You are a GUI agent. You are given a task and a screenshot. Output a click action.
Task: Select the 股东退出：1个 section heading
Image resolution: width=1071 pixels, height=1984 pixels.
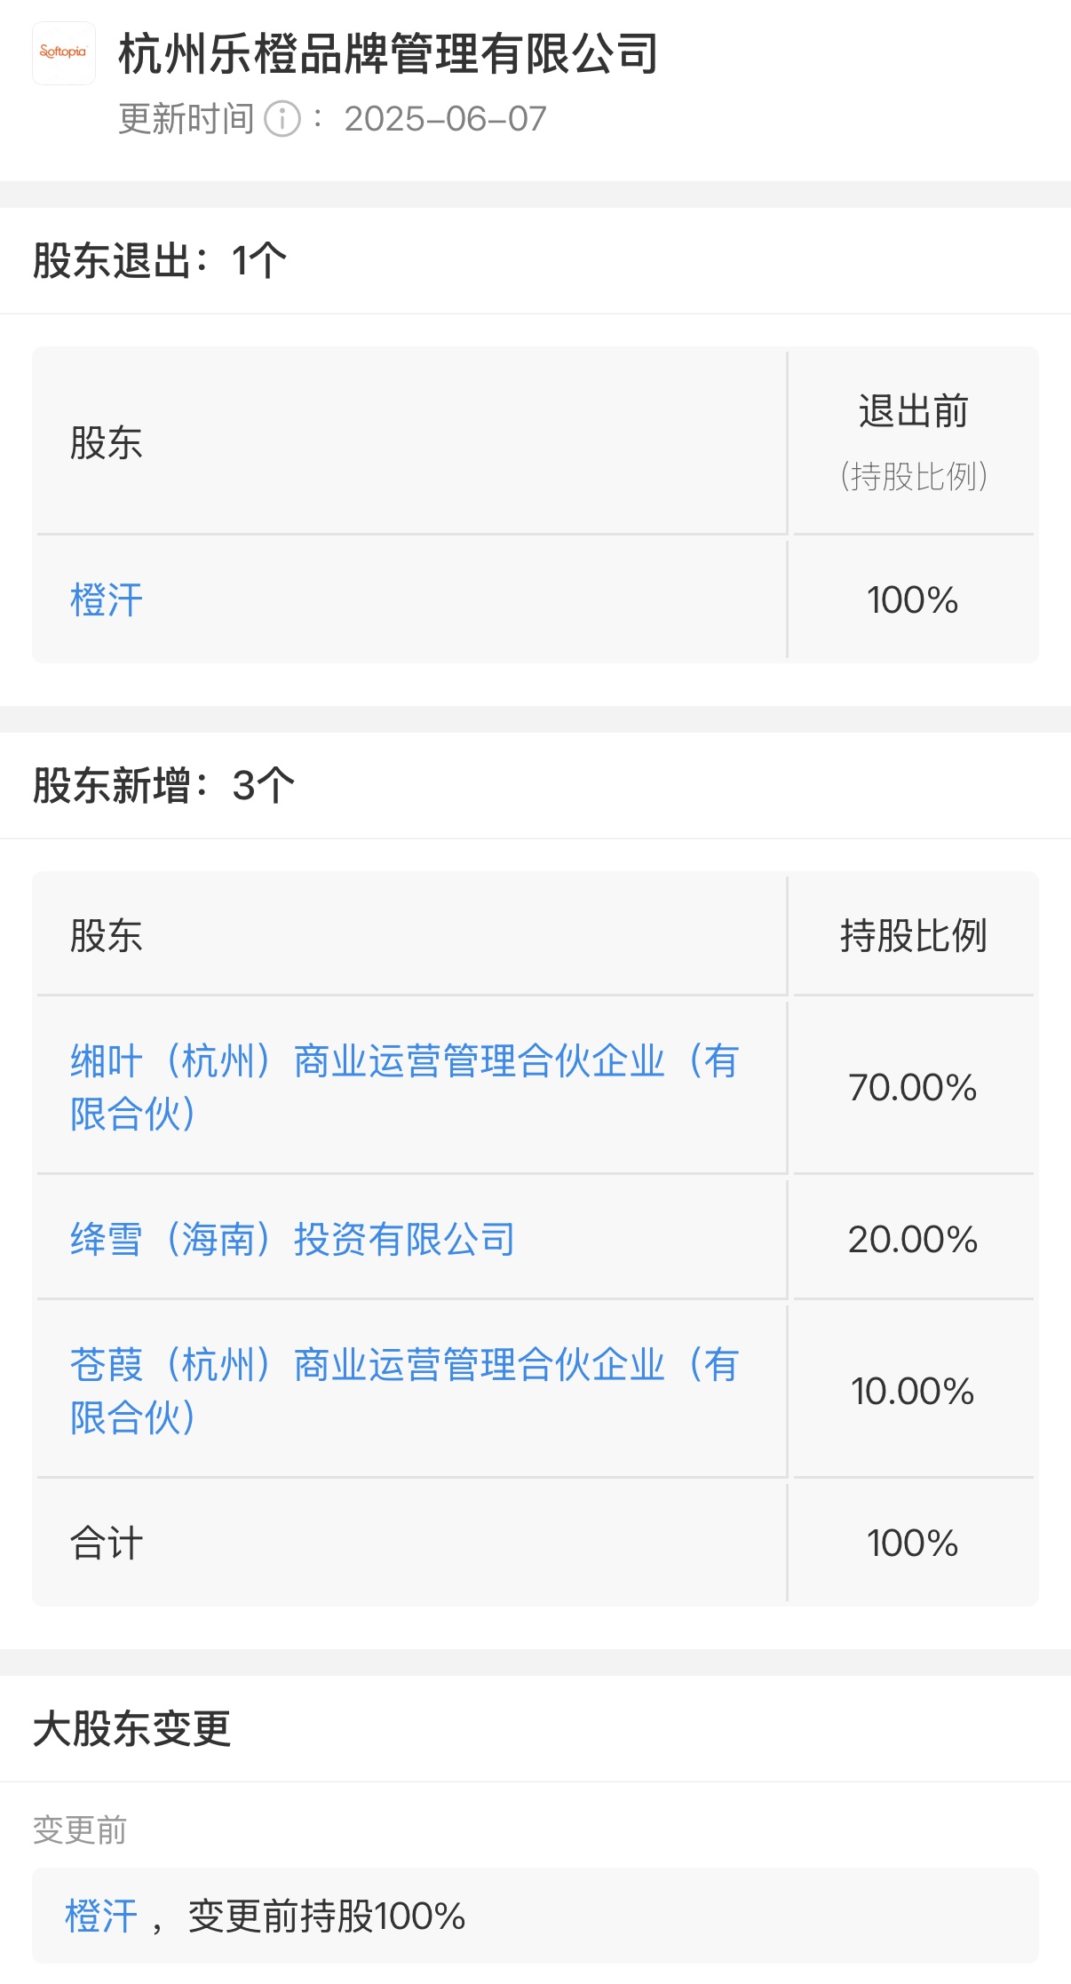(x=160, y=262)
